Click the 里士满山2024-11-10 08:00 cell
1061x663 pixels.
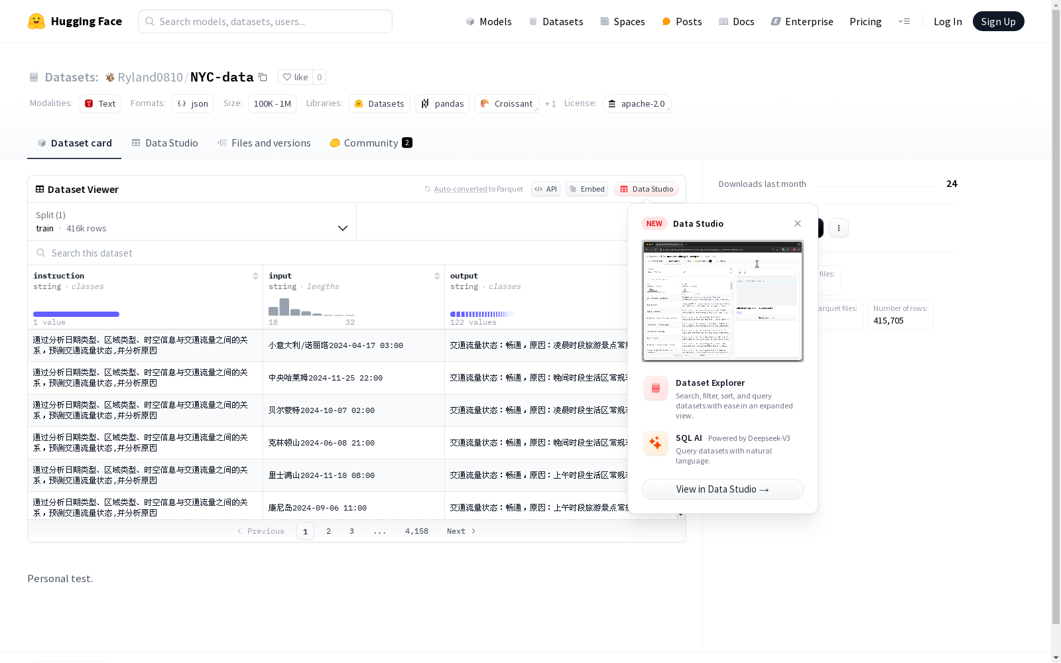tap(353, 475)
